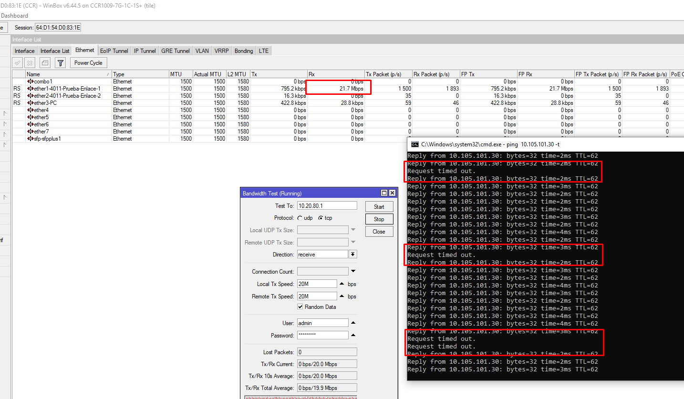Click the ether1-4011-Prueba-Enlace-1 interface icon
This screenshot has width=684, height=399.
click(x=31, y=89)
